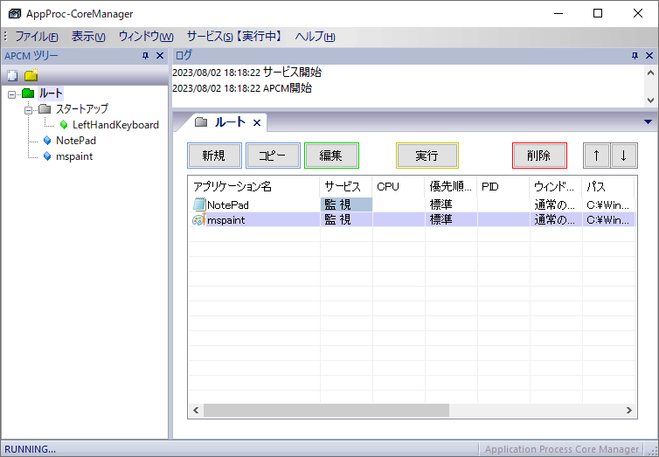Open the サービス【実行中】 menu
This screenshot has width=659, height=457.
pos(234,37)
